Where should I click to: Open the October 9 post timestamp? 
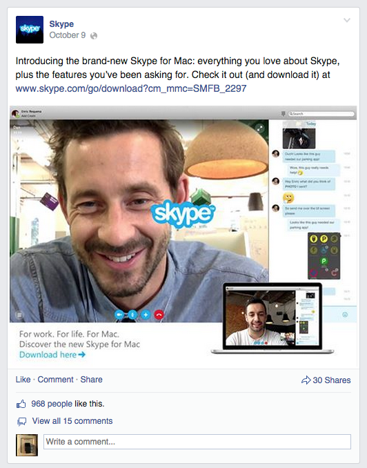pos(68,35)
